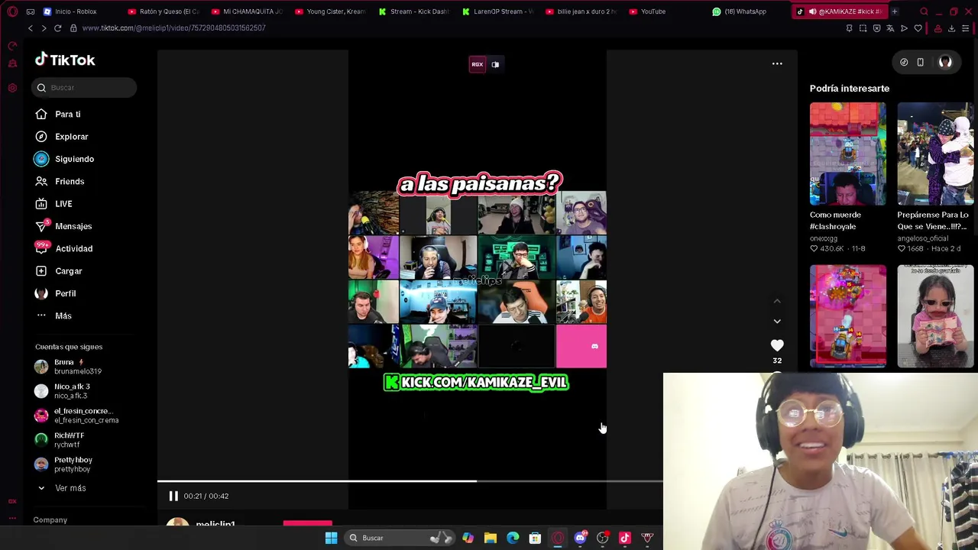Open File Explorer from the taskbar

[491, 538]
